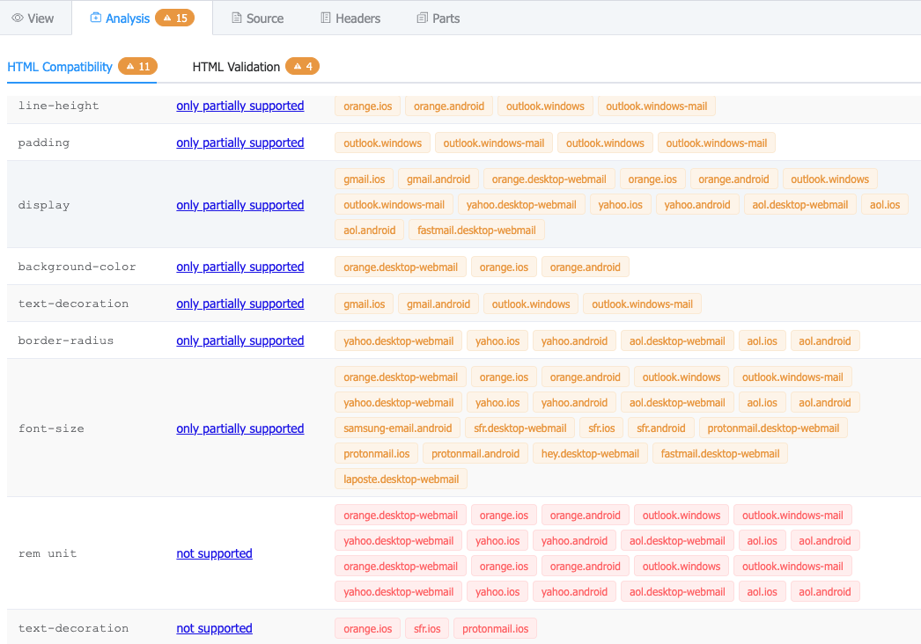Click orange.desktop-webmail tag in background-color row
This screenshot has height=644, width=921.
(x=401, y=267)
